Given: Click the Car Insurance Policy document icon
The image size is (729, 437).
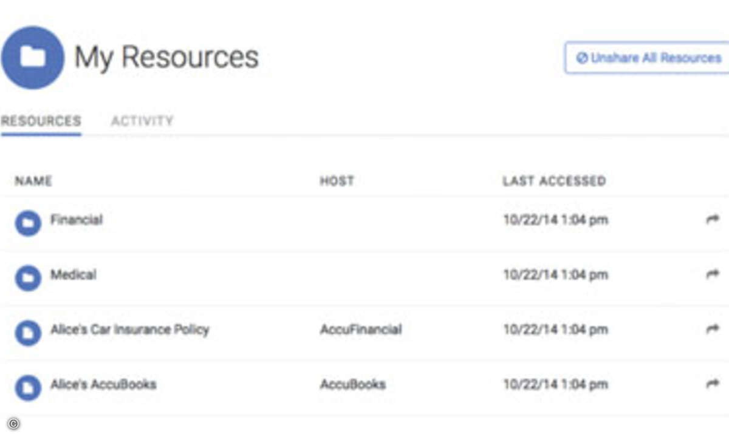Looking at the screenshot, I should (x=28, y=333).
